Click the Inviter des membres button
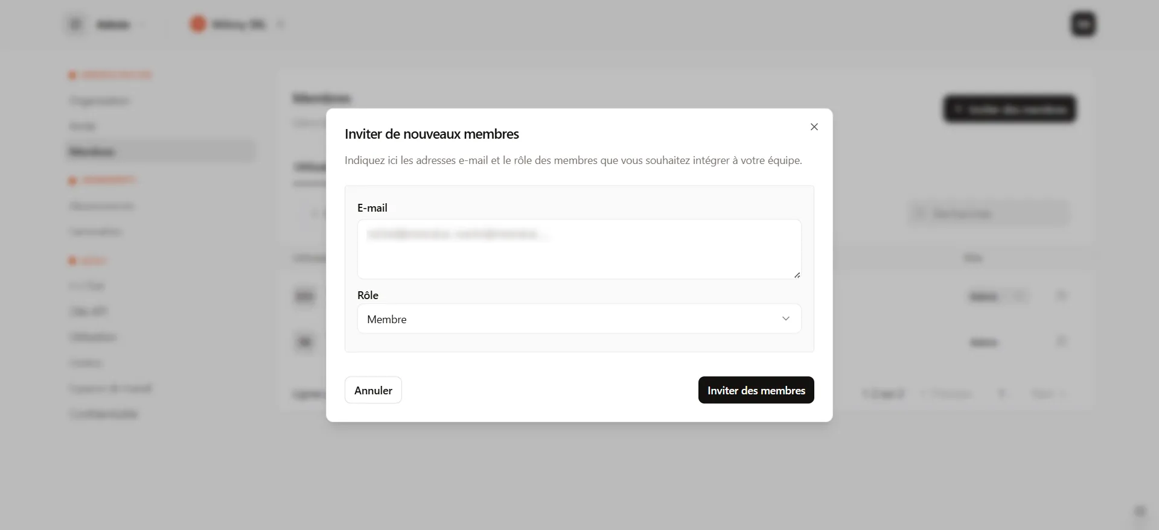This screenshot has width=1159, height=530. tap(756, 390)
